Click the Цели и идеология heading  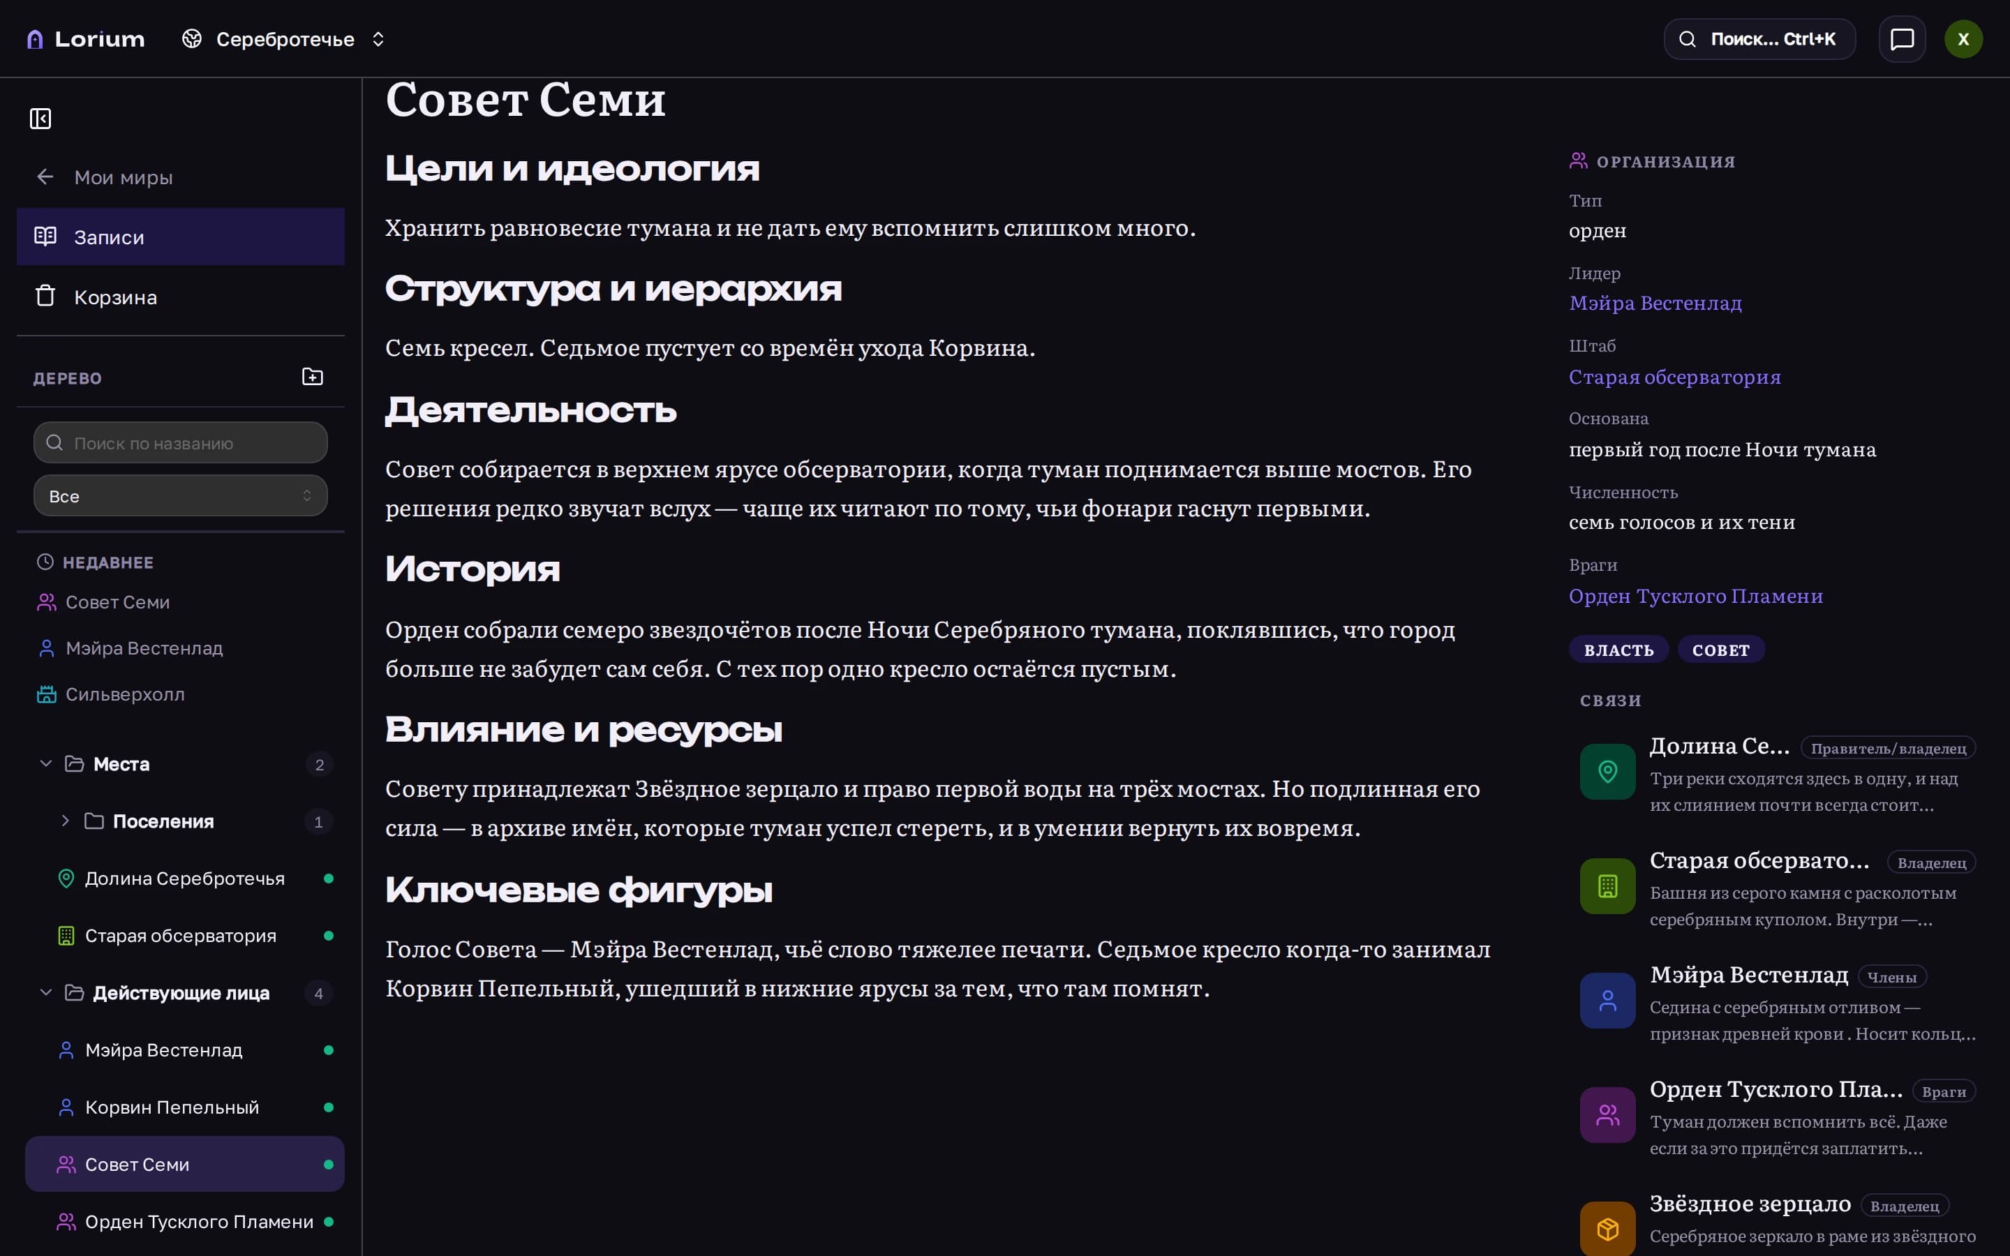coord(572,169)
